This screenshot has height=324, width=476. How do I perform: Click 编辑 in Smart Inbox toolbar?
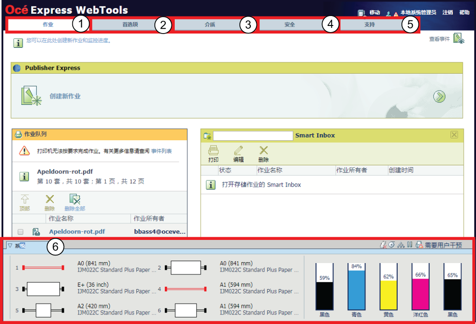(x=238, y=154)
